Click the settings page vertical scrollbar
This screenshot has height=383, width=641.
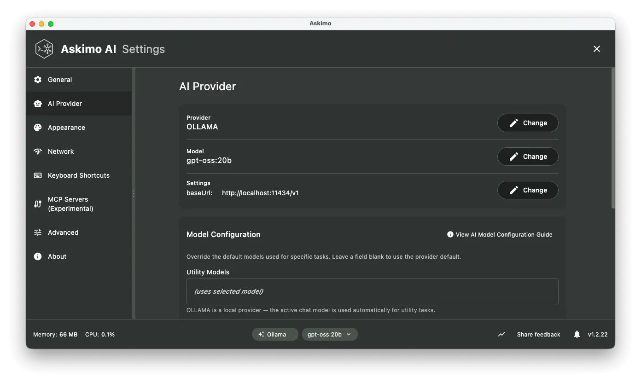[613, 138]
